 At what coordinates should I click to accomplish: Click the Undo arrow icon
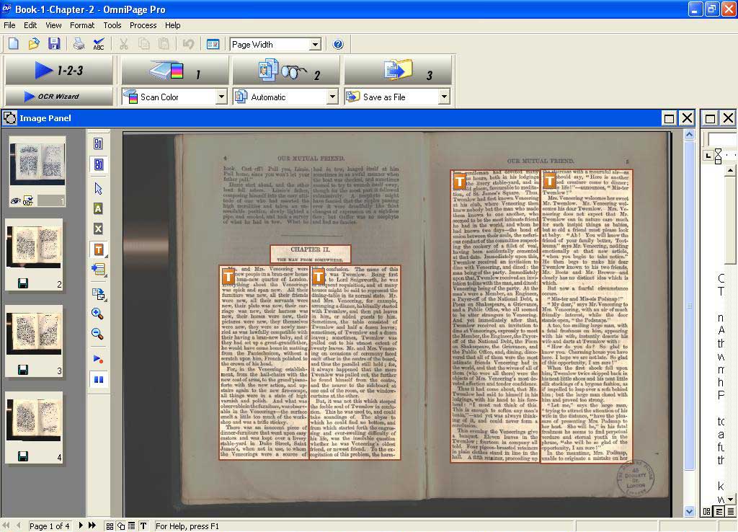[188, 44]
